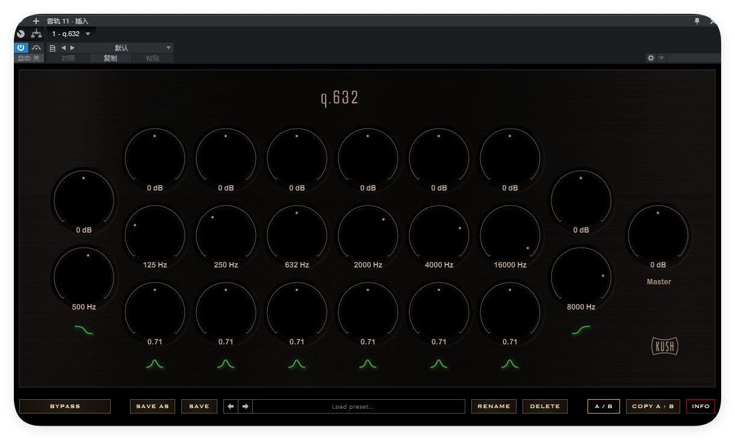Click the gain knob above the 125 Hz knob
Screen dimensions: 735x440
pos(155,157)
